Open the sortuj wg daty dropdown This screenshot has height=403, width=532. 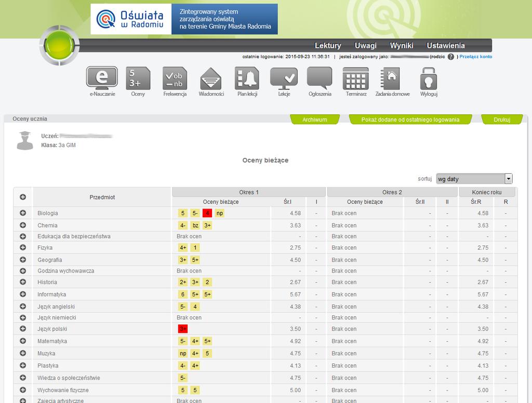pos(474,178)
